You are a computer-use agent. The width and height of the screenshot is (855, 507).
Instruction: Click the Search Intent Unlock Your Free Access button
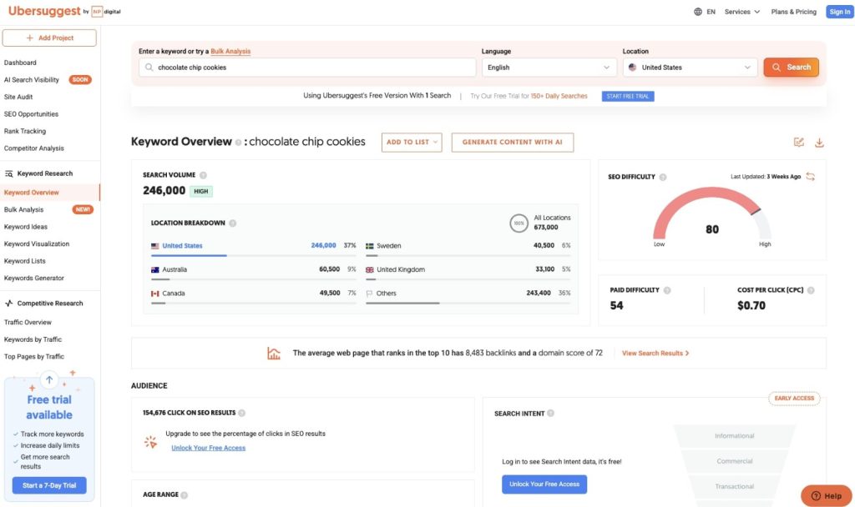pyautogui.click(x=544, y=484)
